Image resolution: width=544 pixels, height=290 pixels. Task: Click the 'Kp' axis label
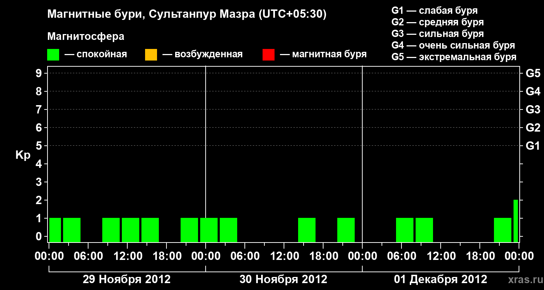coord(23,155)
